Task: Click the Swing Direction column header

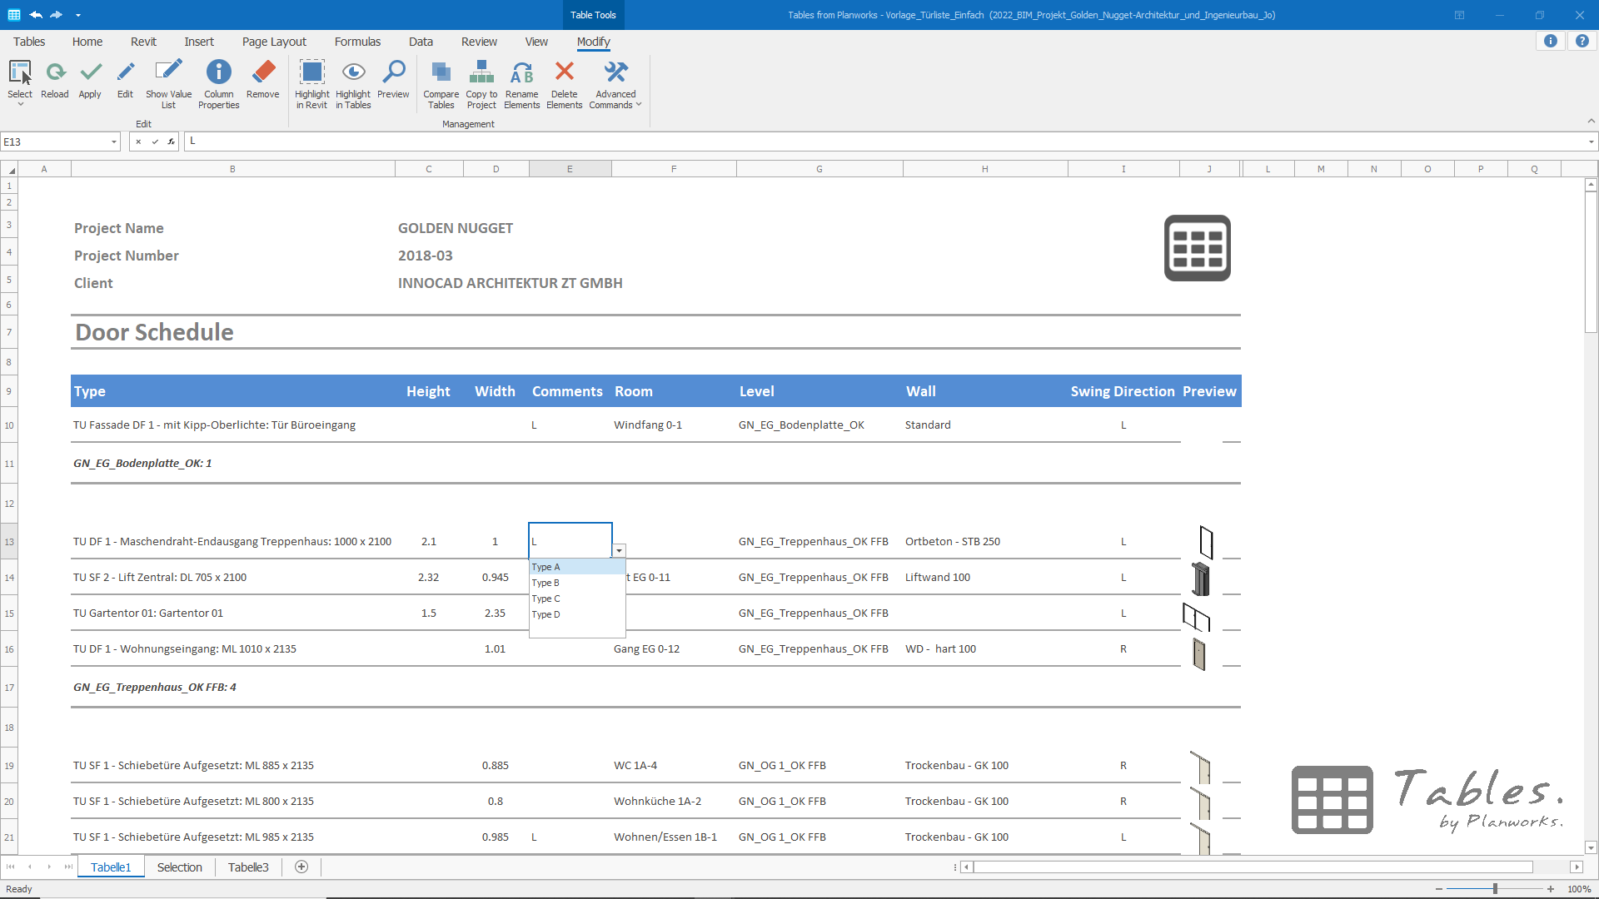Action: coord(1122,391)
